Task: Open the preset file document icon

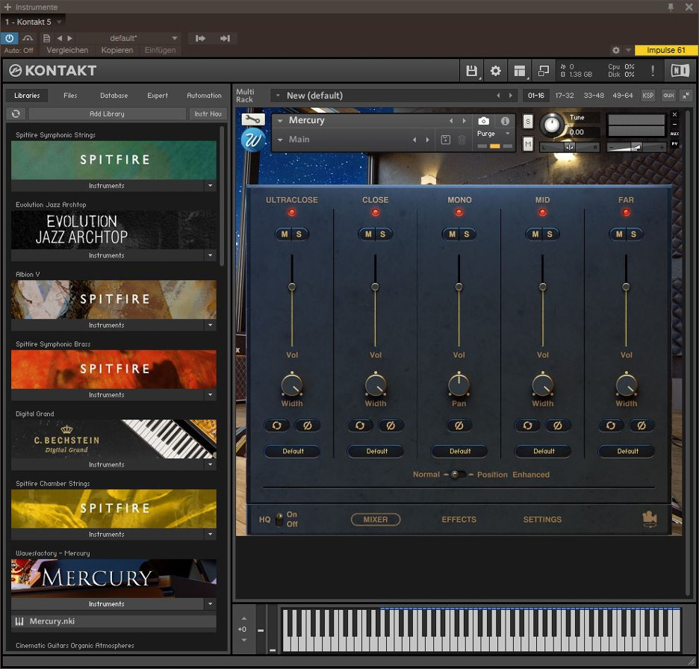Action: click(x=46, y=38)
